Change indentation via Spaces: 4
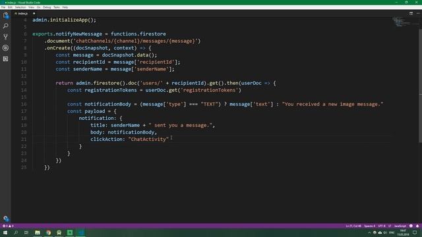Viewport: 422px width, 237px height. [369, 226]
